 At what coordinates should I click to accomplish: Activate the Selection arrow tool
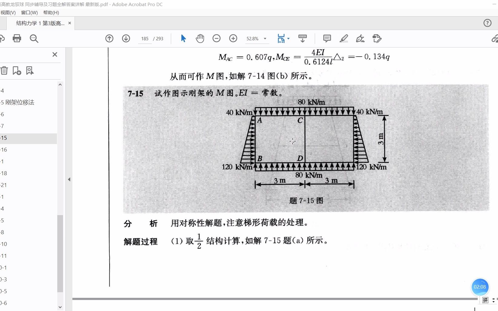click(183, 38)
